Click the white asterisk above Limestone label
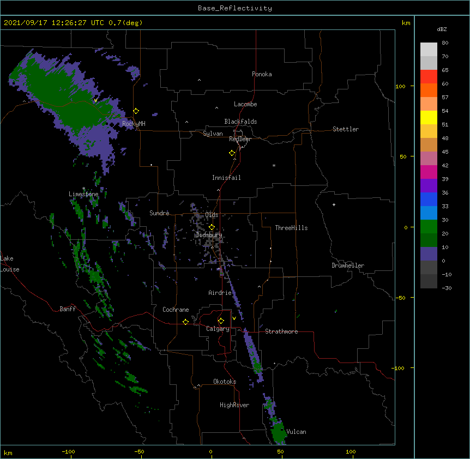470x459 pixels. 83,189
